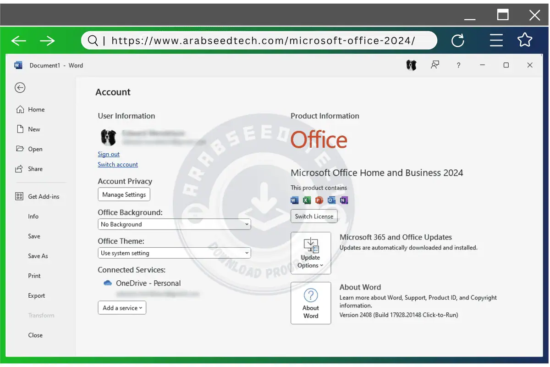
Task: Open Get Add-ins from the sidebar
Action: 37,196
